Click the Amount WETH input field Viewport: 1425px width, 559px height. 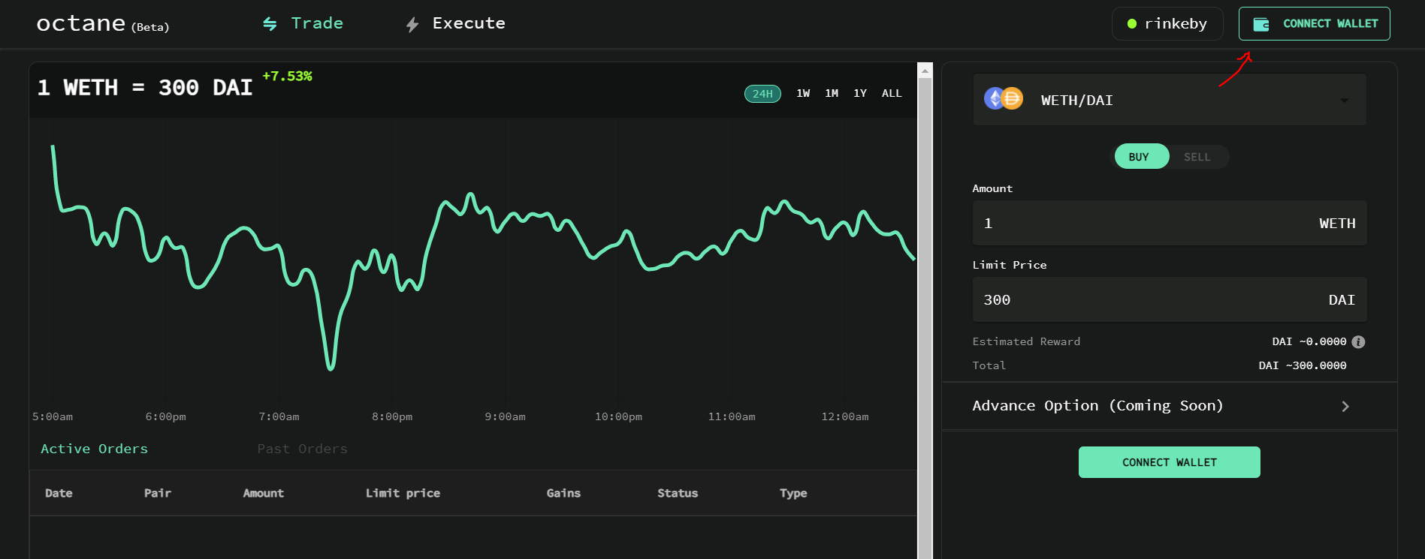pyautogui.click(x=1142, y=224)
